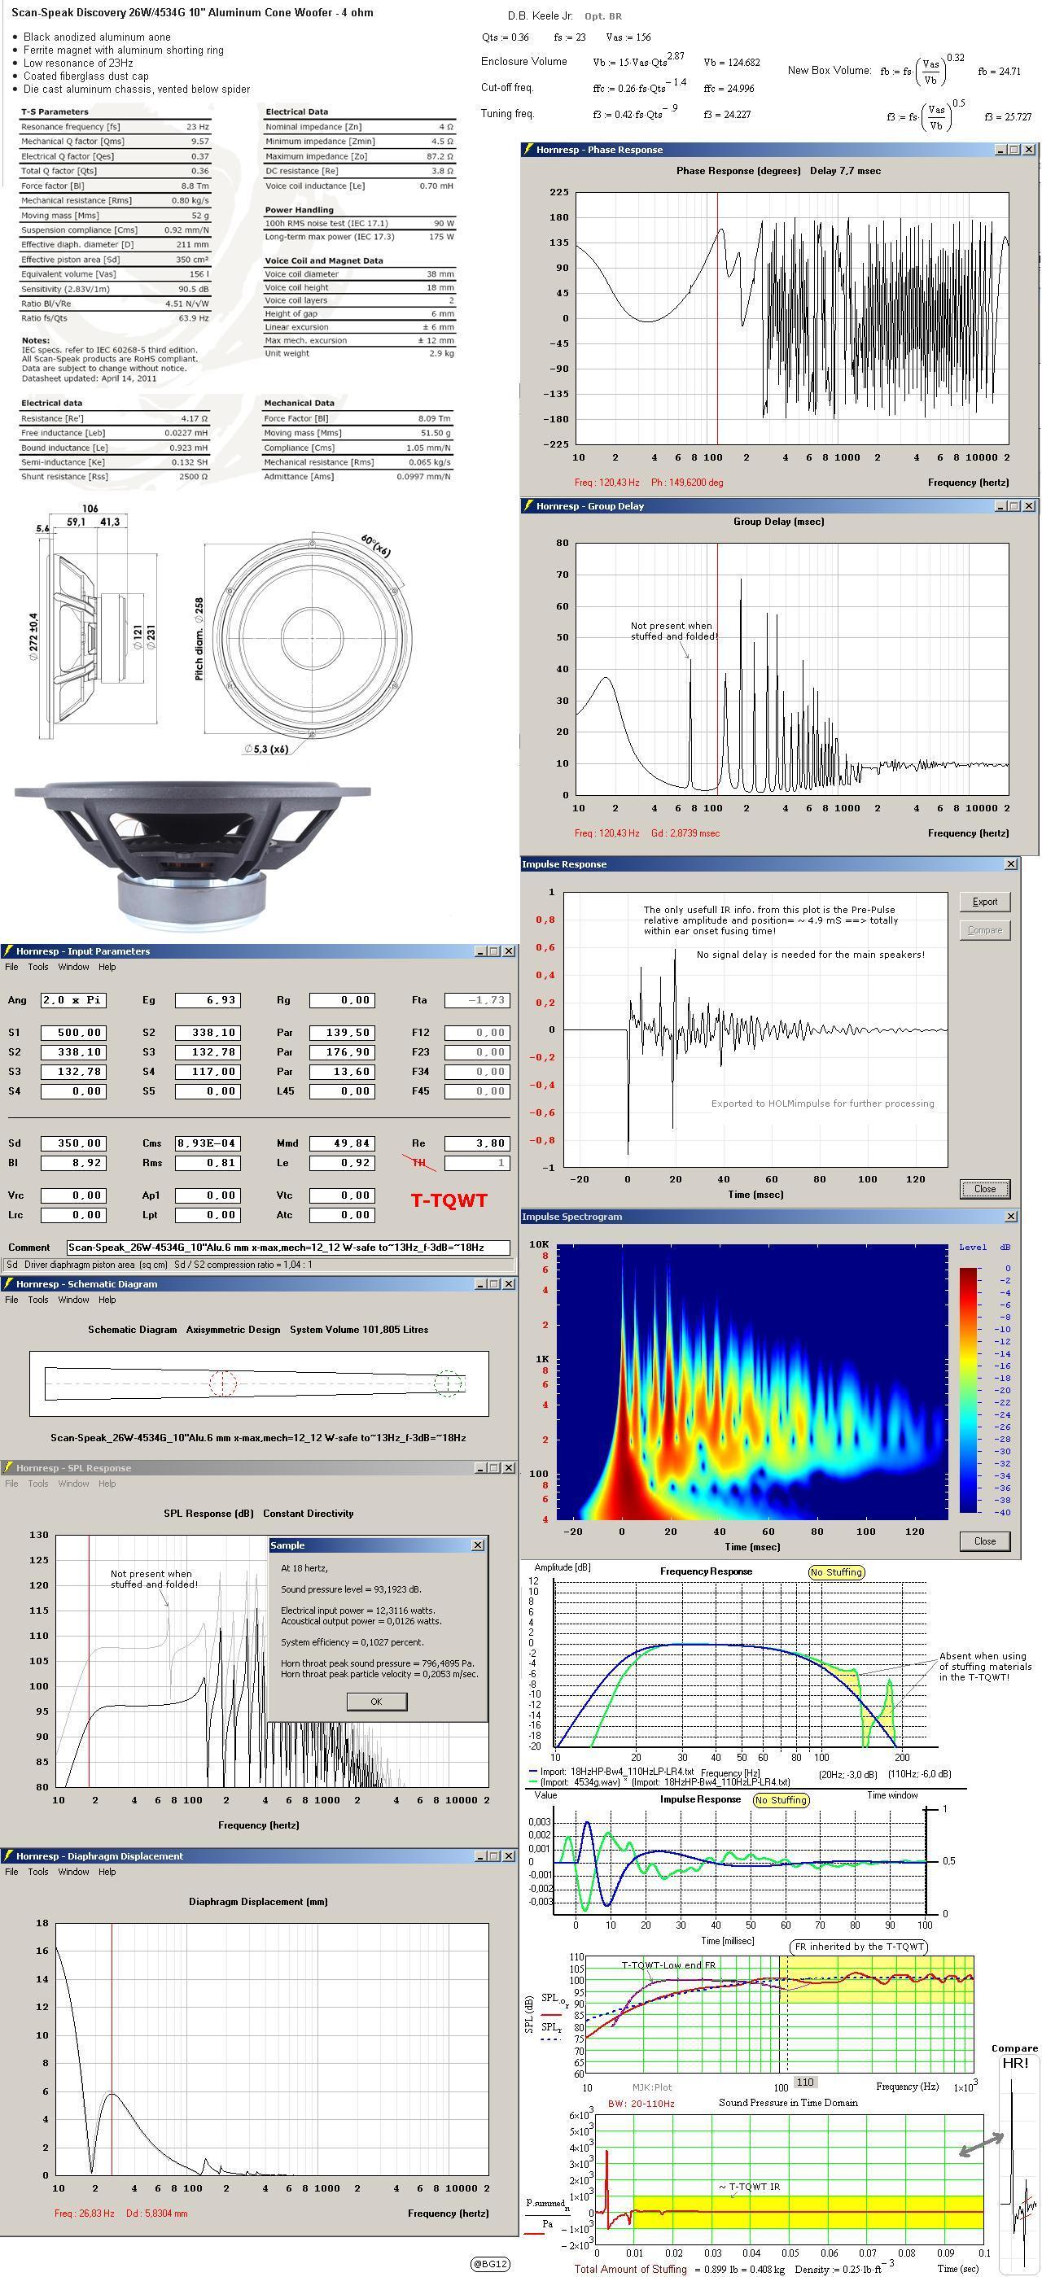The width and height of the screenshot is (1042, 2277).
Task: Click the Fta field showing -1,73
Action: (x=477, y=999)
